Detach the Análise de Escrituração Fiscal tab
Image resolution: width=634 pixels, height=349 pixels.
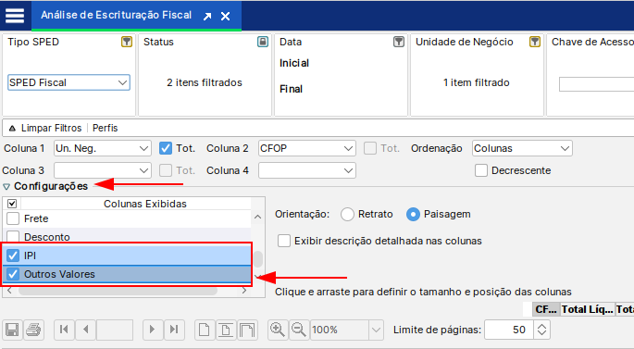207,16
